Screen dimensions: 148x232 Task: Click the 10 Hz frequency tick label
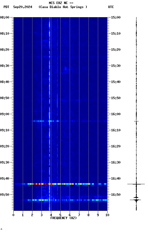[107, 215]
